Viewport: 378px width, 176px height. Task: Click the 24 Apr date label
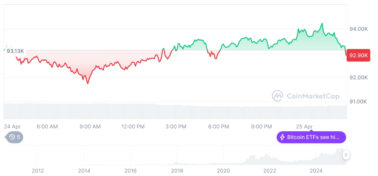tap(13, 126)
